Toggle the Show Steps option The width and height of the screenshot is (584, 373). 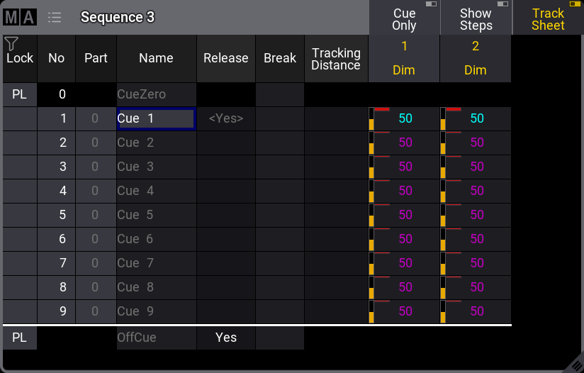(476, 18)
